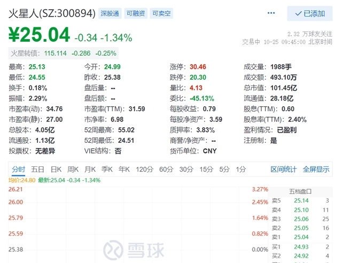Show the 周K weekly chart
The height and width of the screenshot is (263, 342).
point(73,169)
